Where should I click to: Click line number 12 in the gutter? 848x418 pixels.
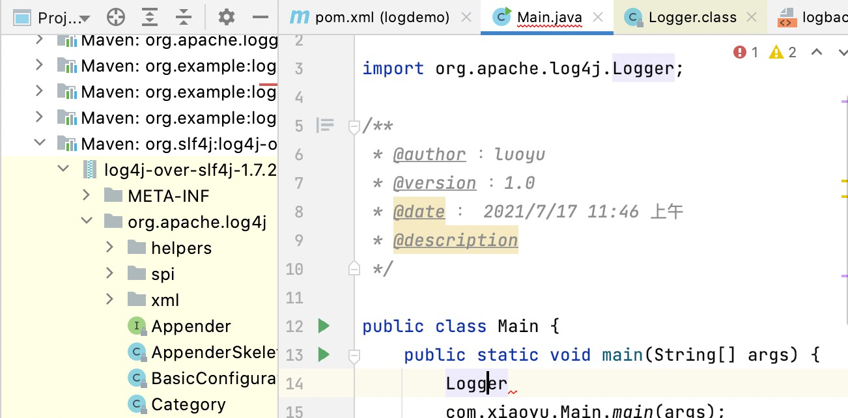pyautogui.click(x=294, y=326)
